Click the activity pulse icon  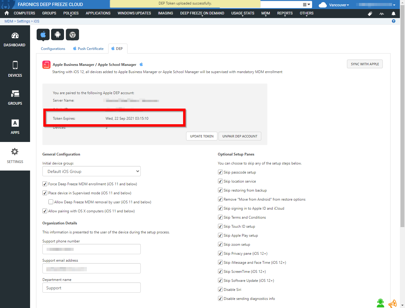(382, 14)
